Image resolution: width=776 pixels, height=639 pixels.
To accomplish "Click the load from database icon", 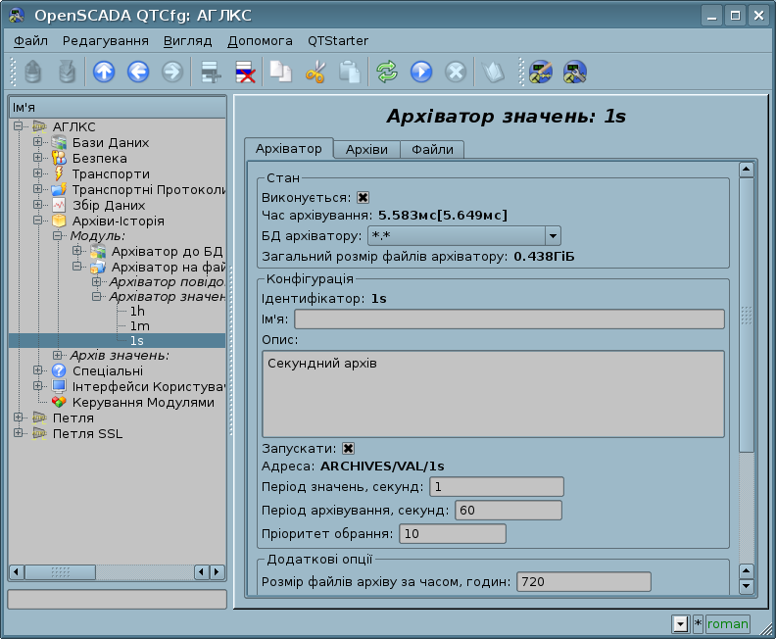I will click(33, 73).
